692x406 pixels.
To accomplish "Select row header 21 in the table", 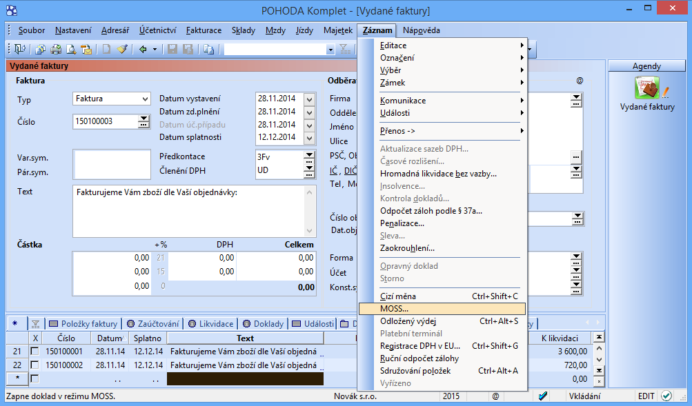I will 17,352.
